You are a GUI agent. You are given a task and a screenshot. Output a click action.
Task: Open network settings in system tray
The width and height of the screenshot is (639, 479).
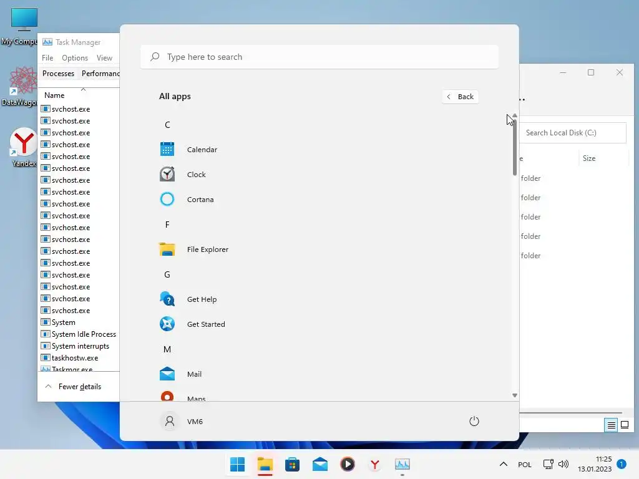[548, 464]
